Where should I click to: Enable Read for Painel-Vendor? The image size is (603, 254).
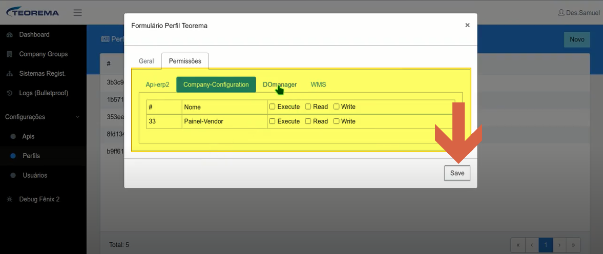click(308, 121)
